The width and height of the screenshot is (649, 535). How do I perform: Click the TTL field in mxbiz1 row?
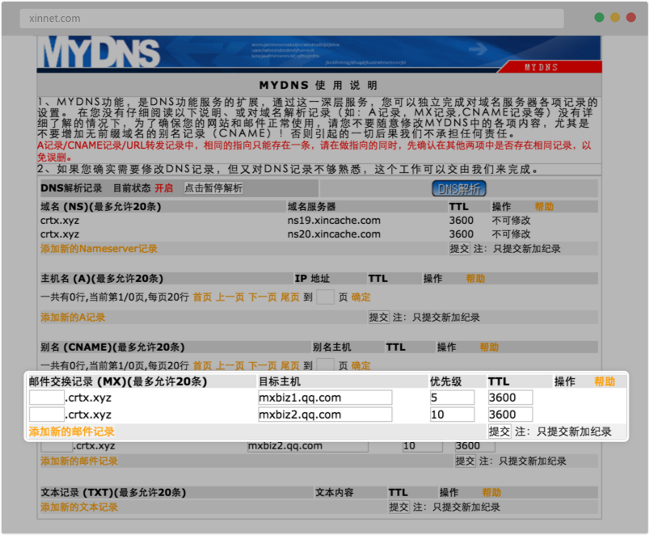pos(511,398)
